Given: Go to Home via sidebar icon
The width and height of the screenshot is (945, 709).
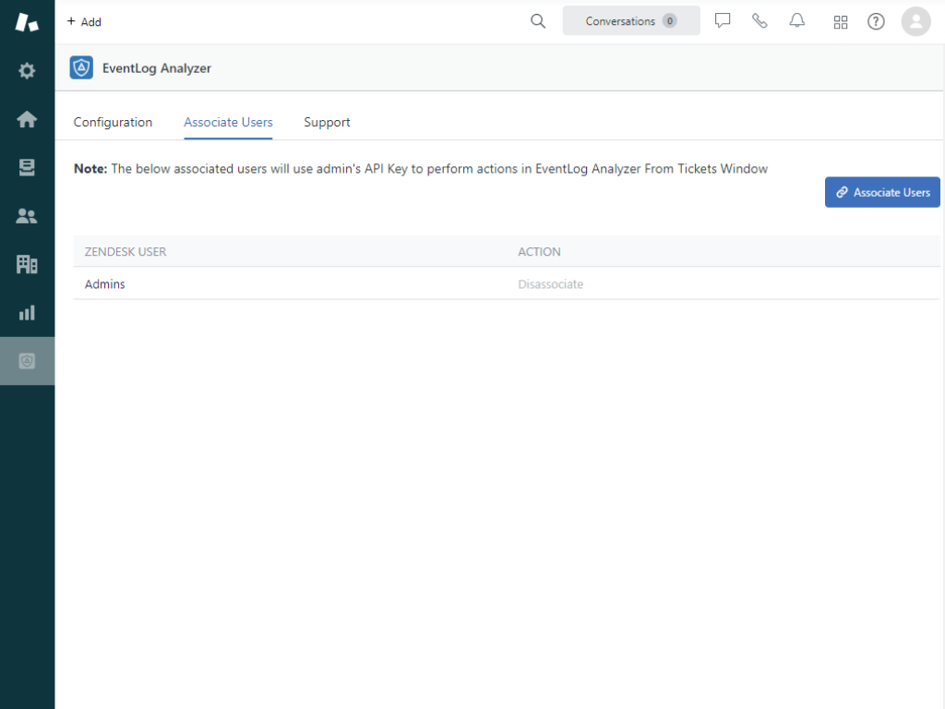Looking at the screenshot, I should (27, 119).
